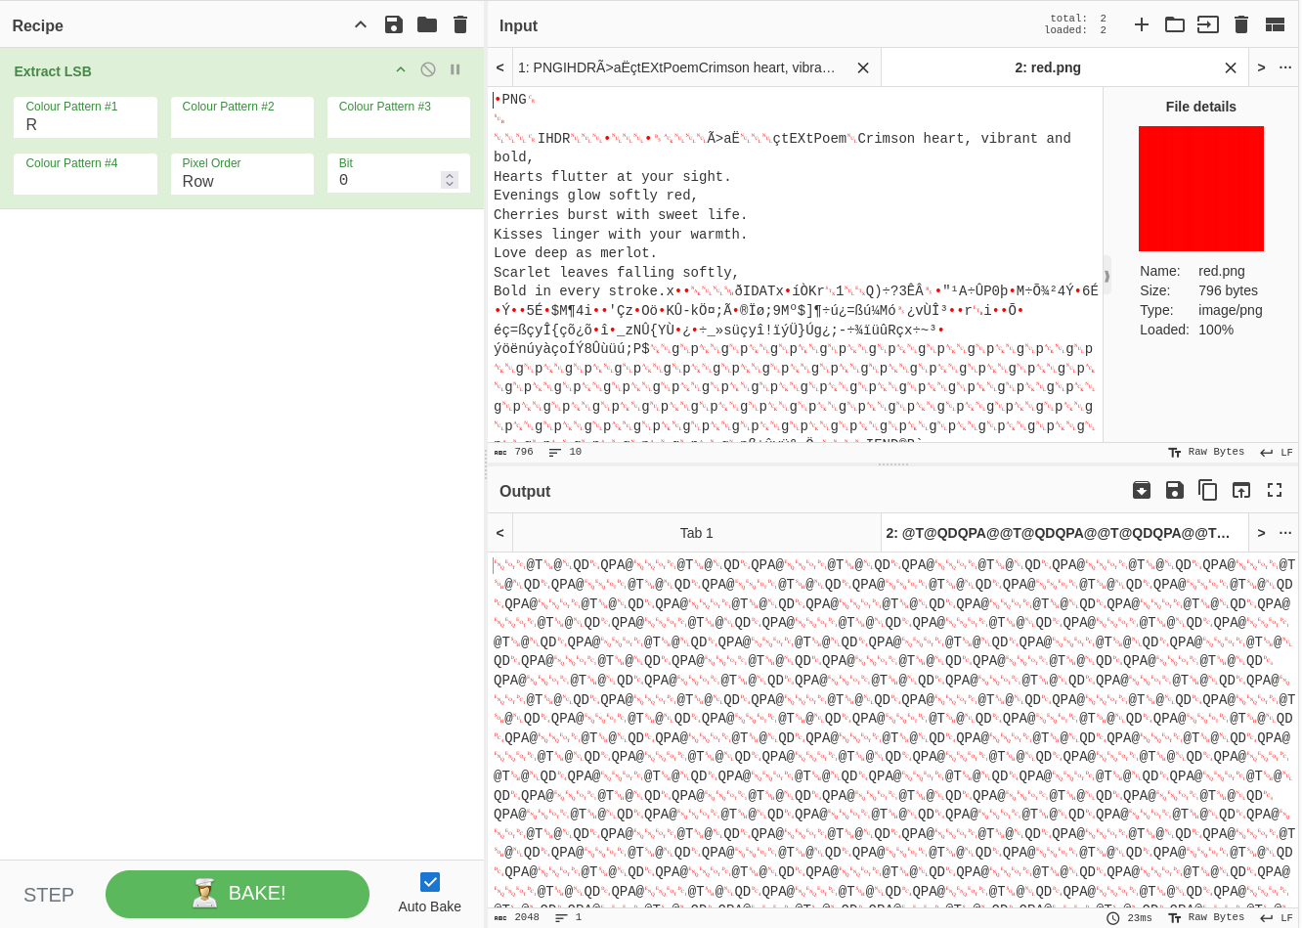Save output to file
The width and height of the screenshot is (1302, 928).
click(1175, 490)
